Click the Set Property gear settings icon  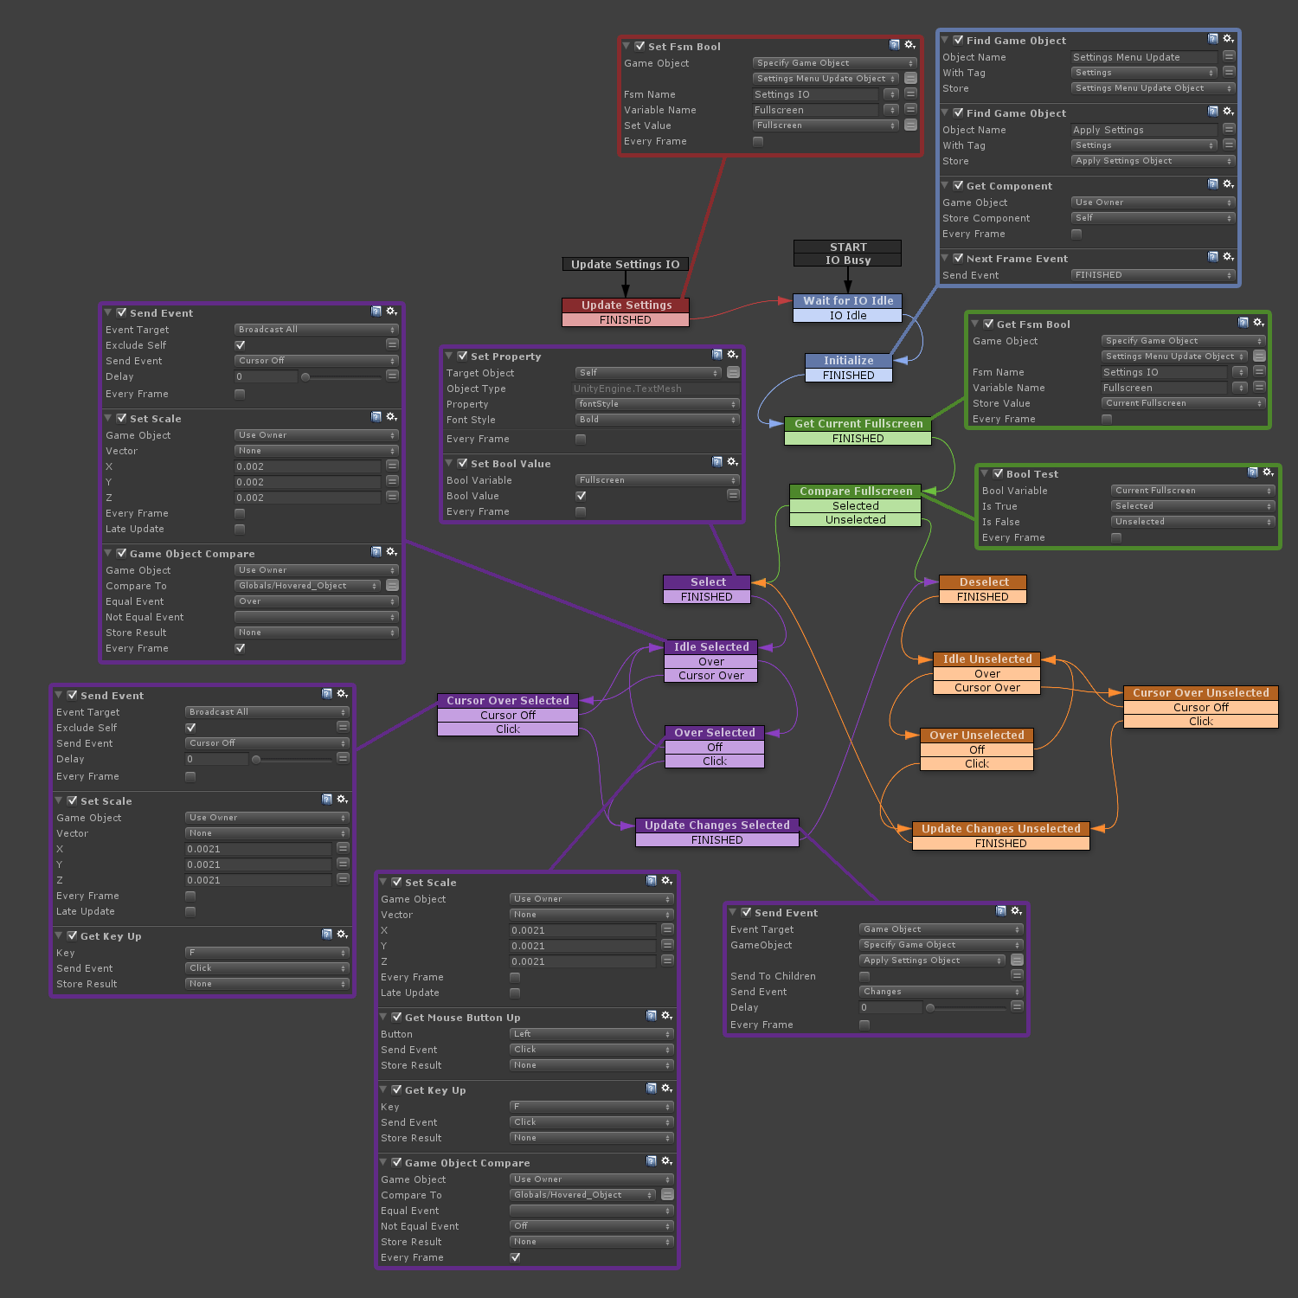732,355
